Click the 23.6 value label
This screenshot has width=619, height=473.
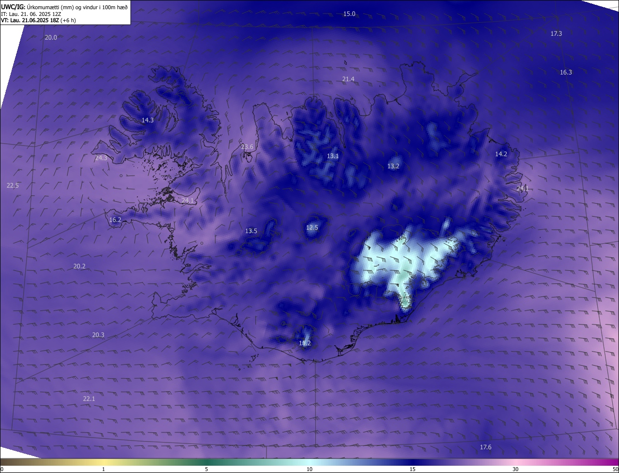(247, 147)
